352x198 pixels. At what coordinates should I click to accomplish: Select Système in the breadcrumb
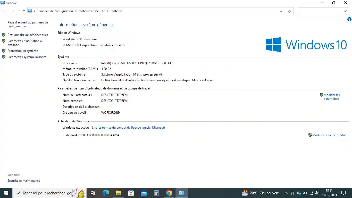pyautogui.click(x=116, y=11)
